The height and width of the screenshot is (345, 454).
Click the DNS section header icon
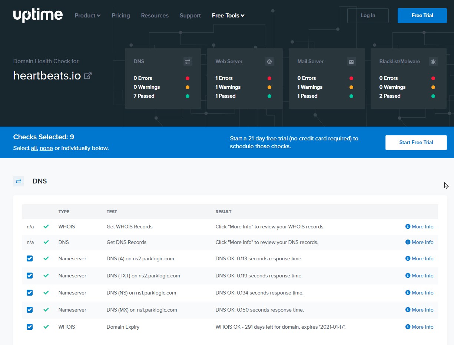[x=19, y=181]
